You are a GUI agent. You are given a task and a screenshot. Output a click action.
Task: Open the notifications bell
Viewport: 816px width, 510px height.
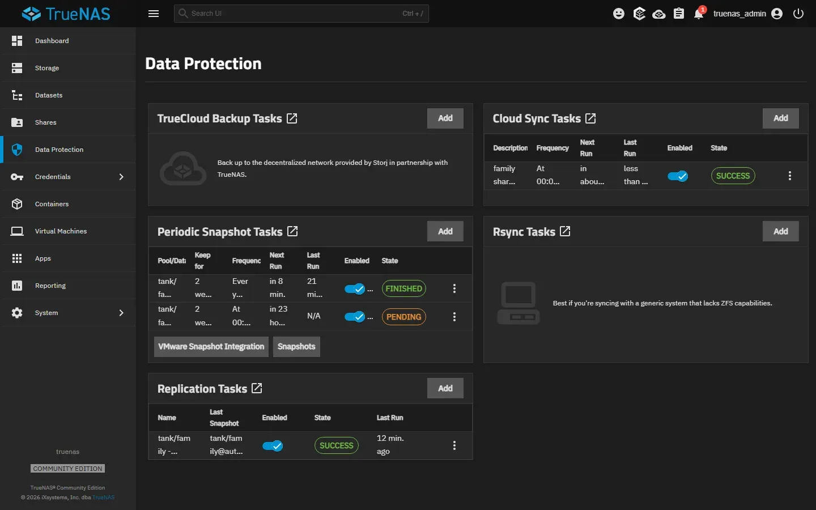point(699,14)
